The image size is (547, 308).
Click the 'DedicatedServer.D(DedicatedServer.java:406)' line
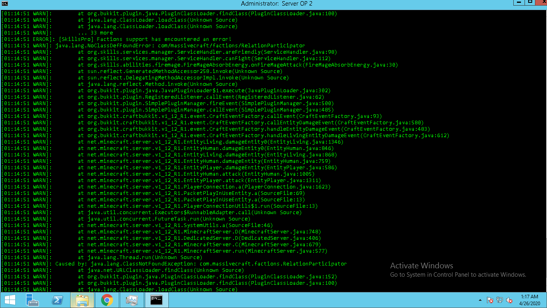pyautogui.click(x=161, y=238)
